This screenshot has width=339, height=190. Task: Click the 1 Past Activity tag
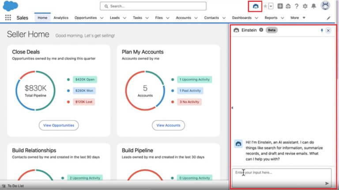point(190,91)
